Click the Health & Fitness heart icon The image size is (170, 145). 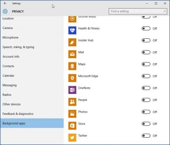pos(72,31)
